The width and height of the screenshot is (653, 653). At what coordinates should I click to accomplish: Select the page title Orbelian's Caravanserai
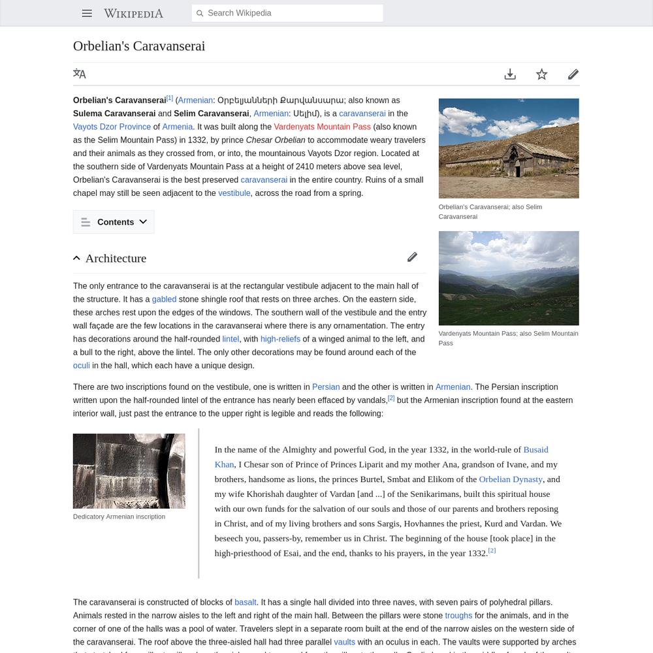click(x=139, y=46)
